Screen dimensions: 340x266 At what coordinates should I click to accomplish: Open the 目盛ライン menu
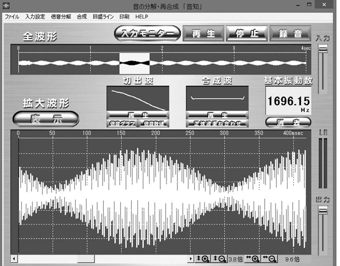click(x=104, y=17)
